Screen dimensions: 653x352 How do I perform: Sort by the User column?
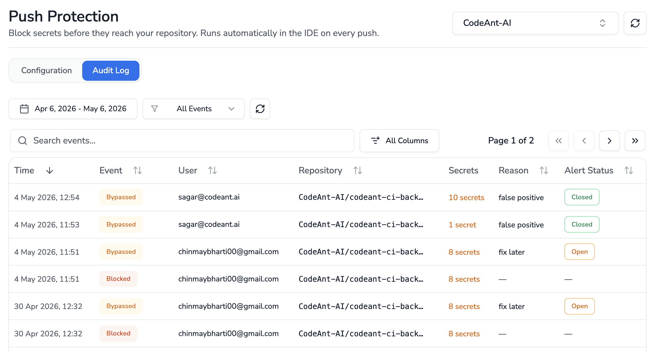[212, 170]
